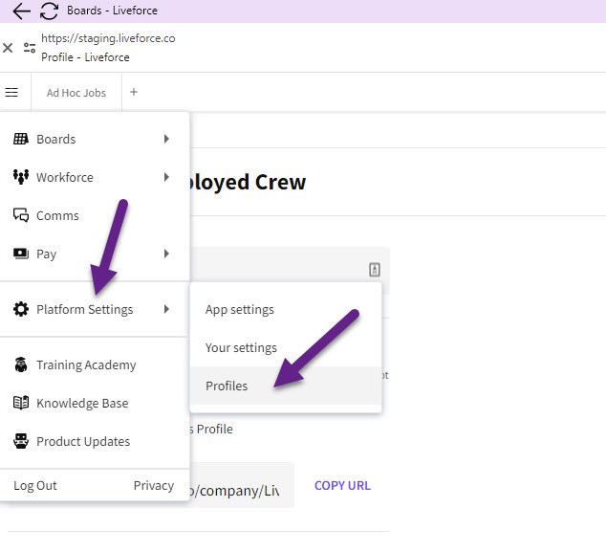The image size is (606, 552).
Task: Open App settings menu item
Action: click(x=240, y=309)
